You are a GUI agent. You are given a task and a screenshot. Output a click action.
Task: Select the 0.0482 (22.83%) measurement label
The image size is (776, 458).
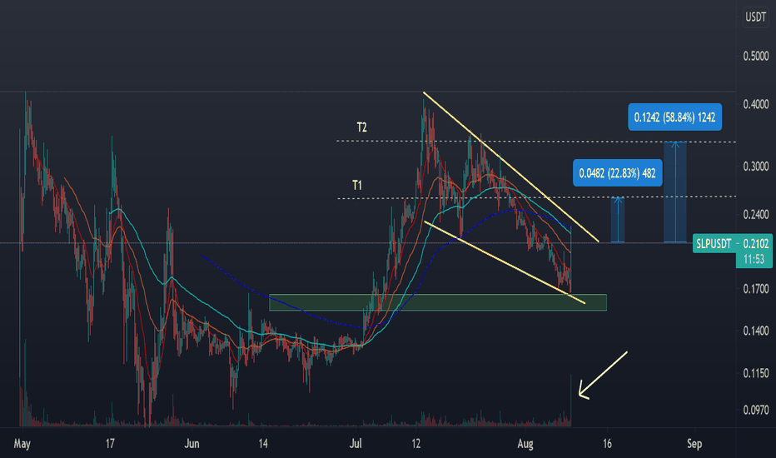pos(617,173)
